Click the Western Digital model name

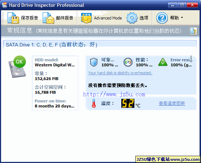point(55,65)
